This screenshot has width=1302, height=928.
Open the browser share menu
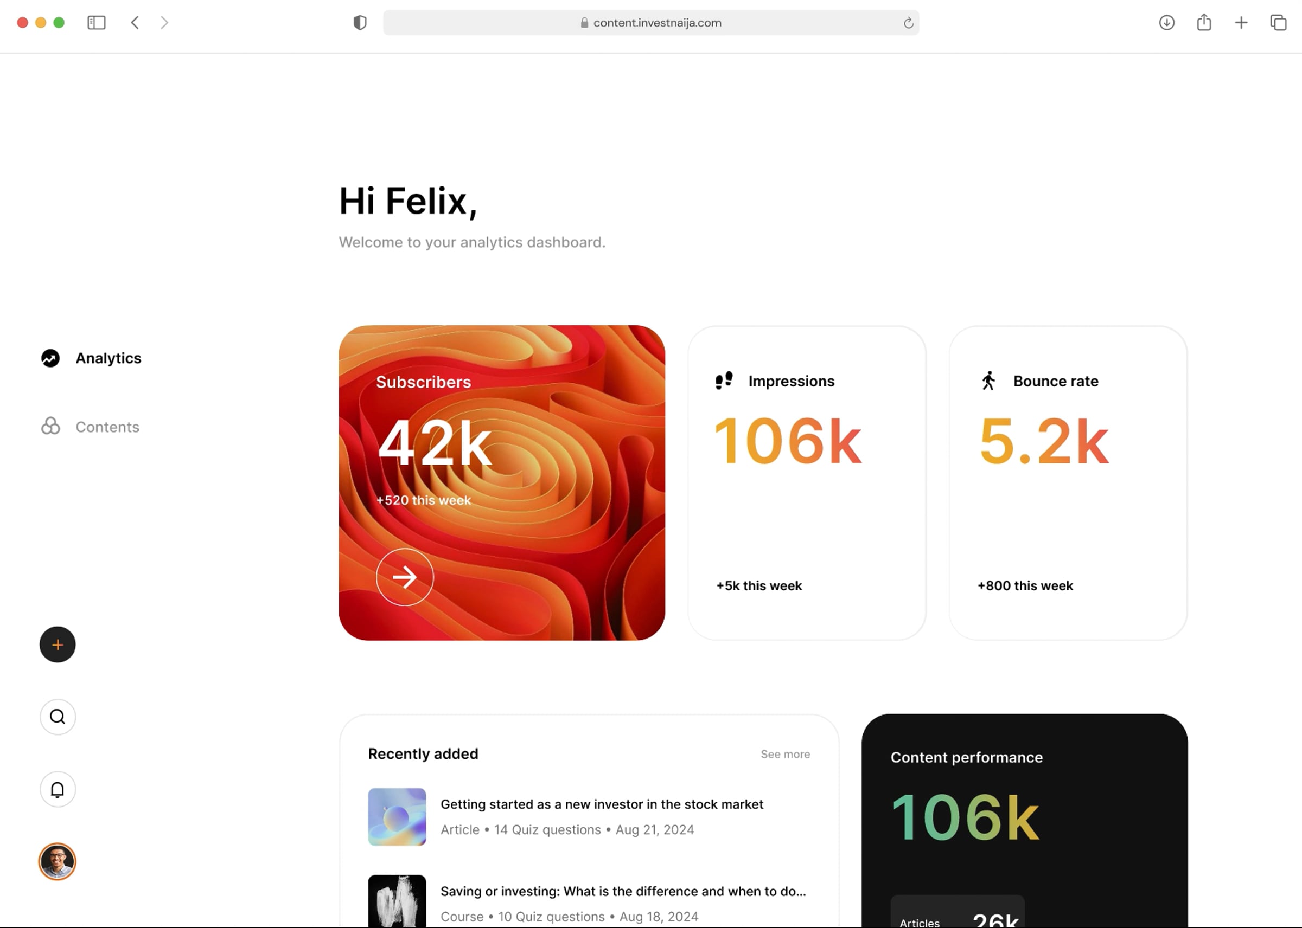[x=1204, y=22]
